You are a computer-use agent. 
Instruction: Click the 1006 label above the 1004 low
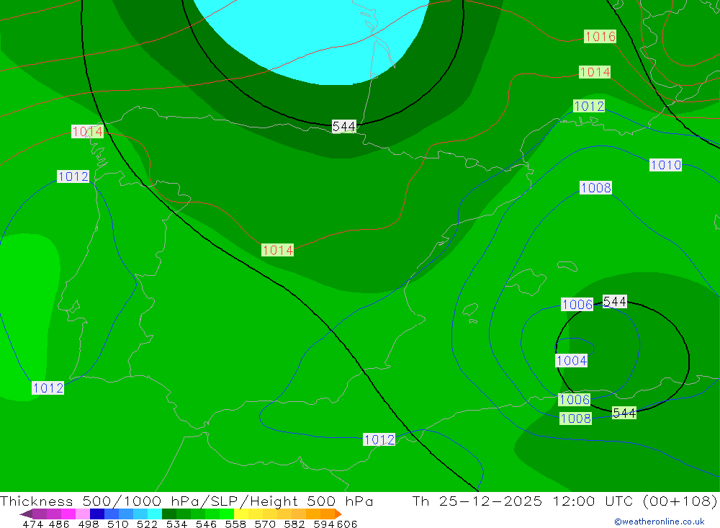click(577, 305)
